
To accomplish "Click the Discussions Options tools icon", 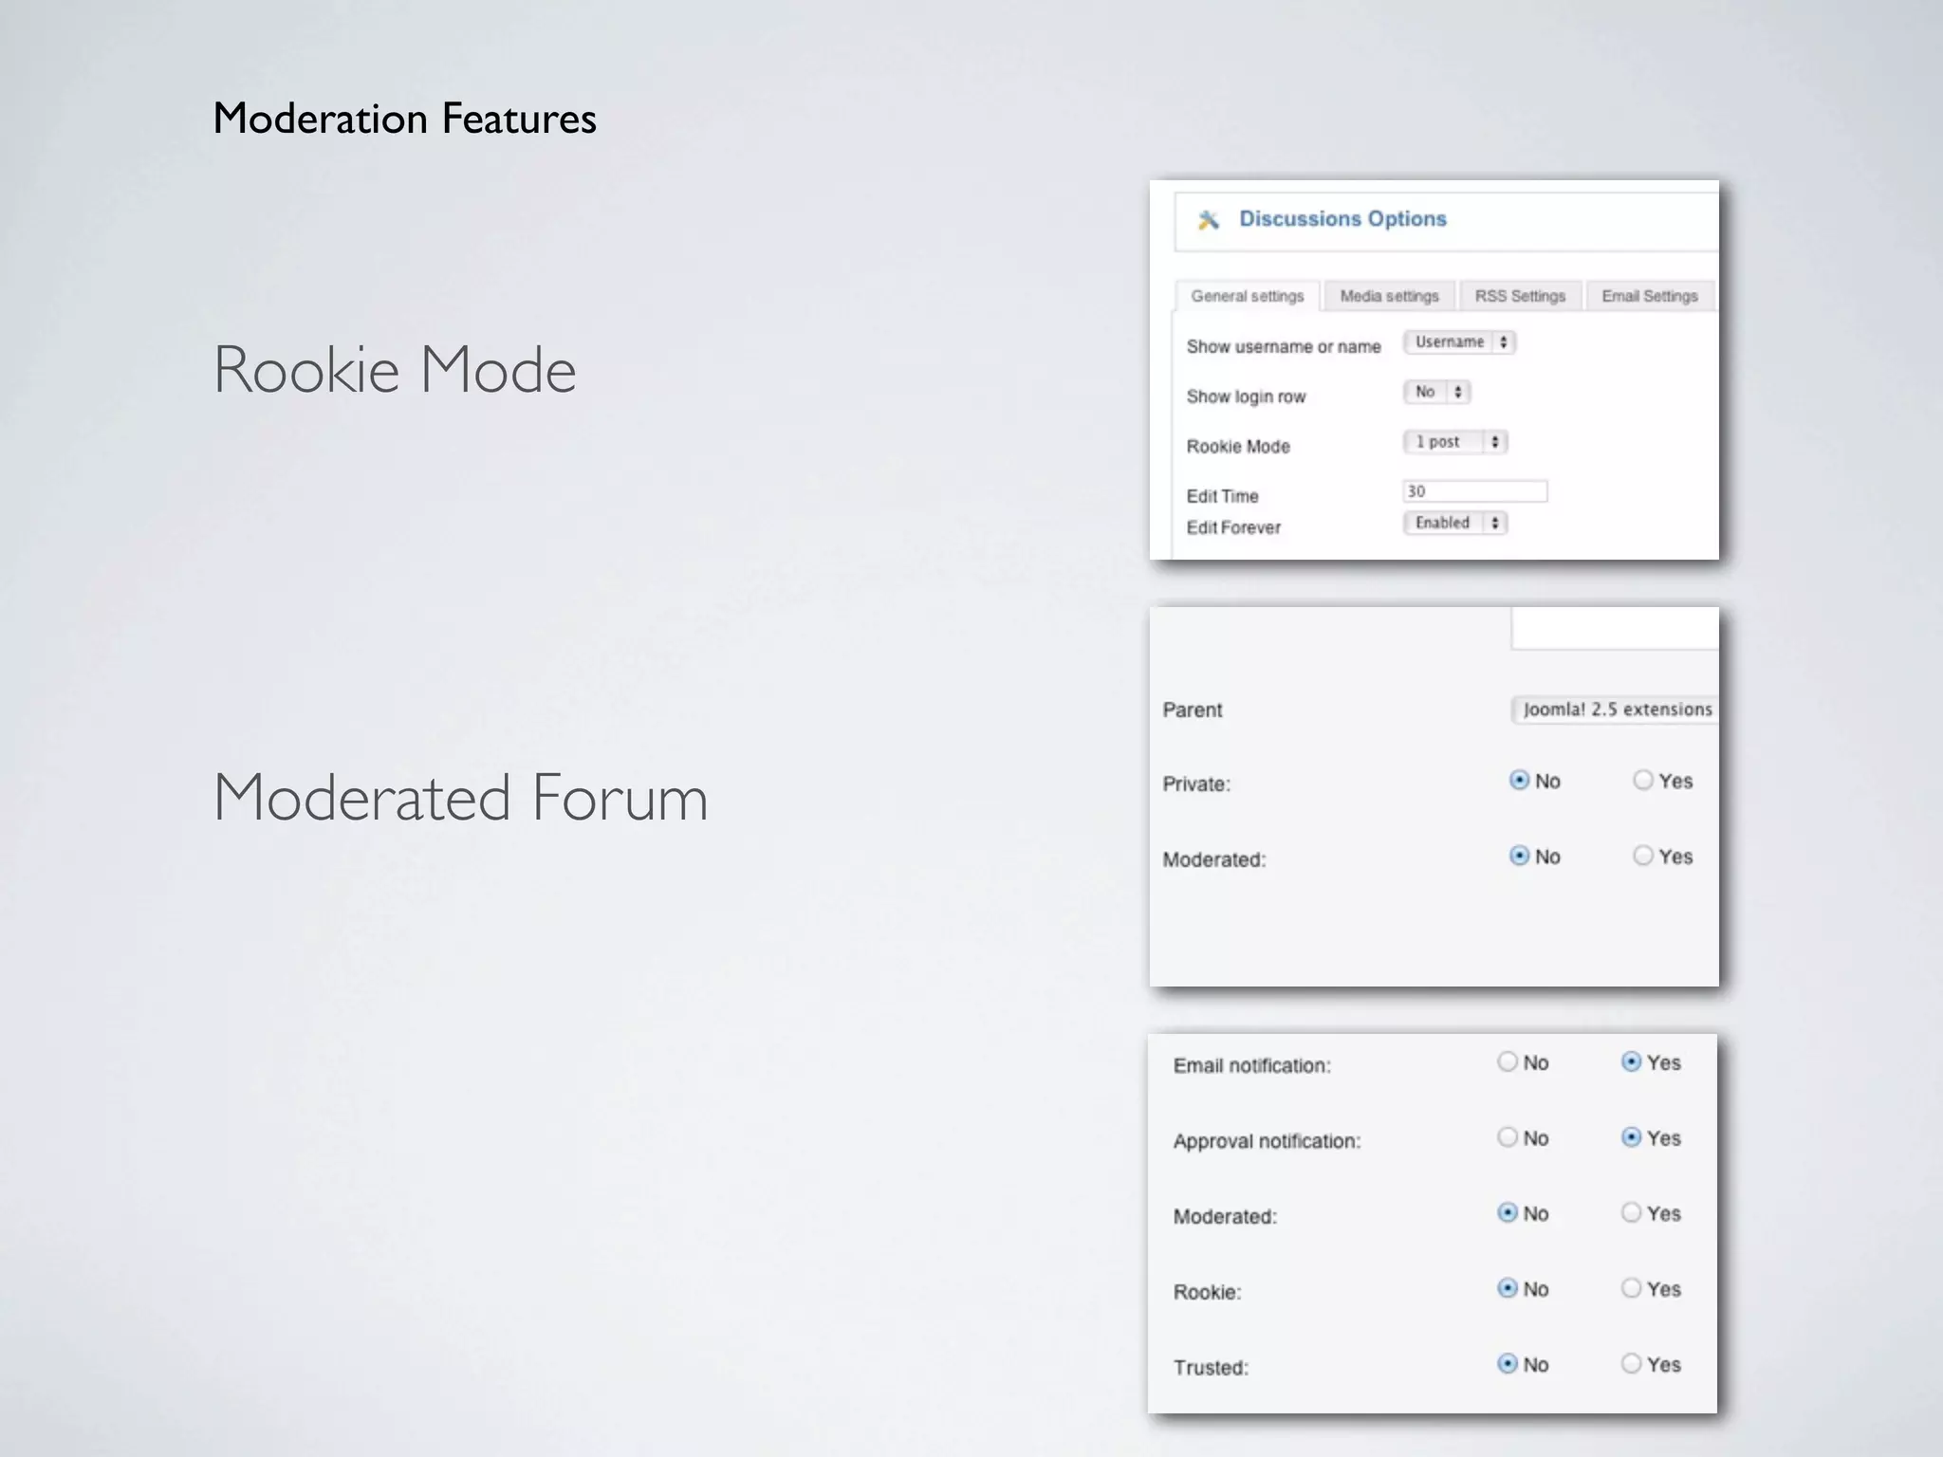I will [x=1208, y=220].
